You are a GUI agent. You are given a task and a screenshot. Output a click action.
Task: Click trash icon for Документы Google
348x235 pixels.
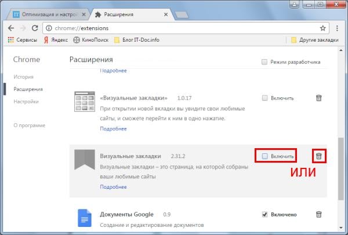(x=318, y=214)
